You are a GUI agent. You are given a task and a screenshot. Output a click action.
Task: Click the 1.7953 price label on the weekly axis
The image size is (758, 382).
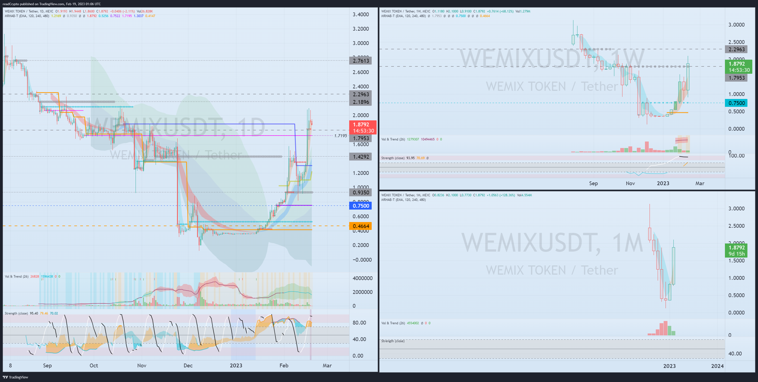[x=736, y=78]
